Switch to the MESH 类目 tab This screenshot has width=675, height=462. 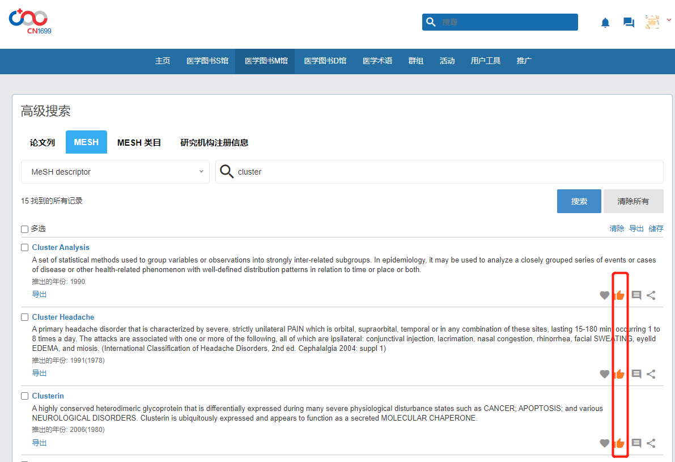click(x=139, y=142)
